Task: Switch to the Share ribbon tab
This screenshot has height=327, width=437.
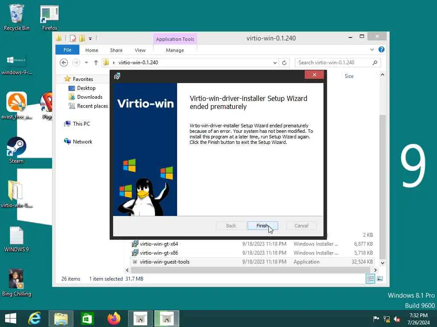Action: (116, 50)
